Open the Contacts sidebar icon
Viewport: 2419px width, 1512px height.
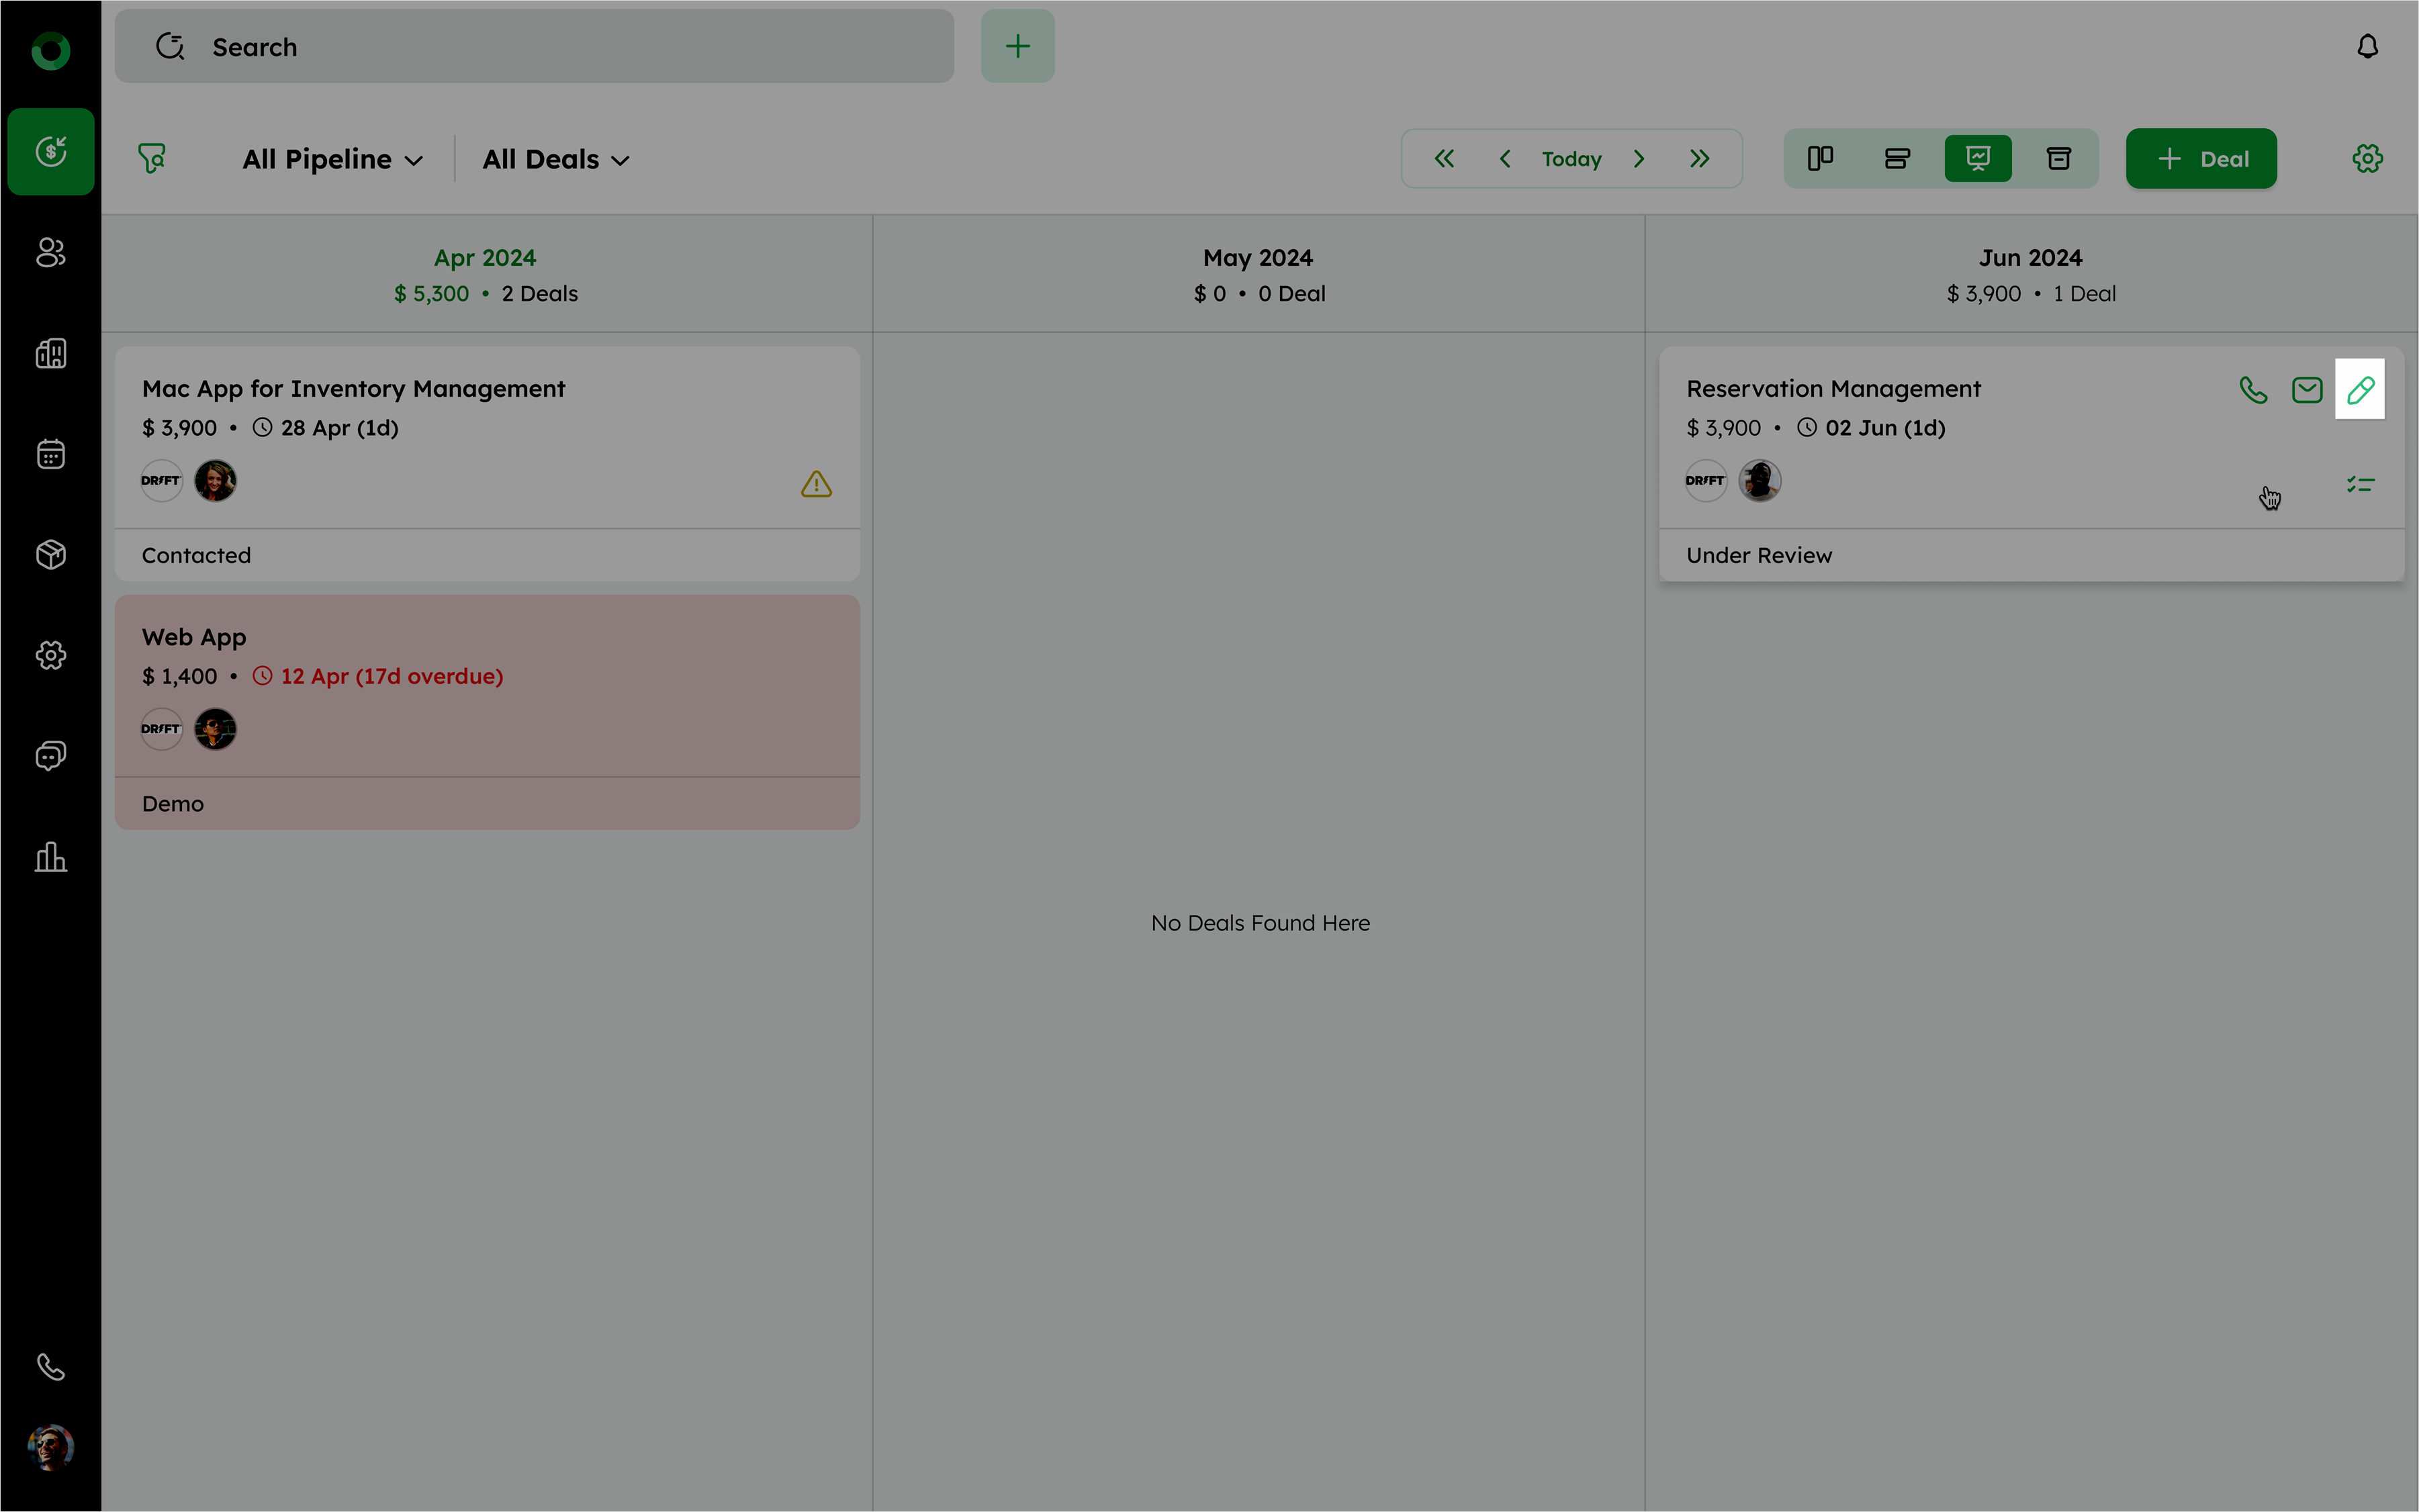click(51, 253)
